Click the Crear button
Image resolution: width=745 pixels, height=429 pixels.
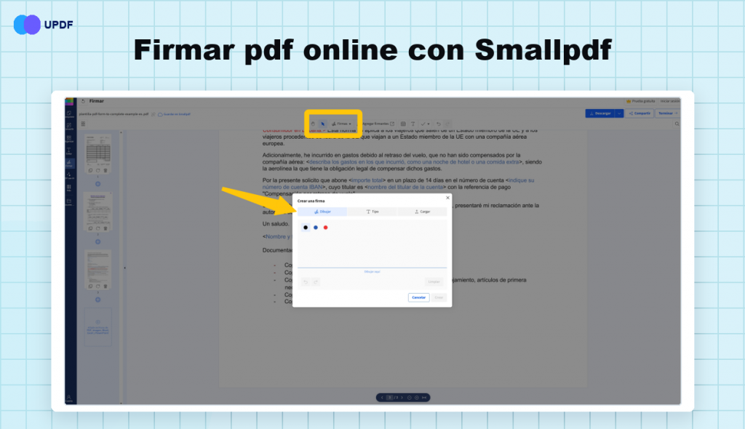[x=439, y=297]
